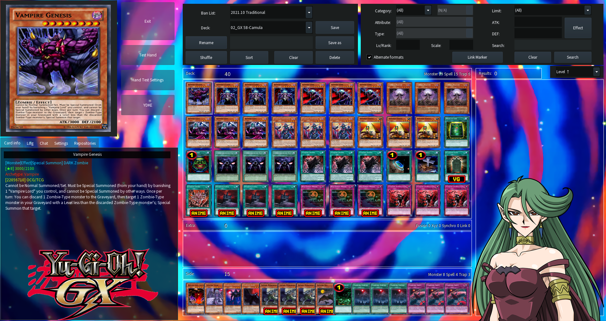Open the Log tab

tap(30, 143)
